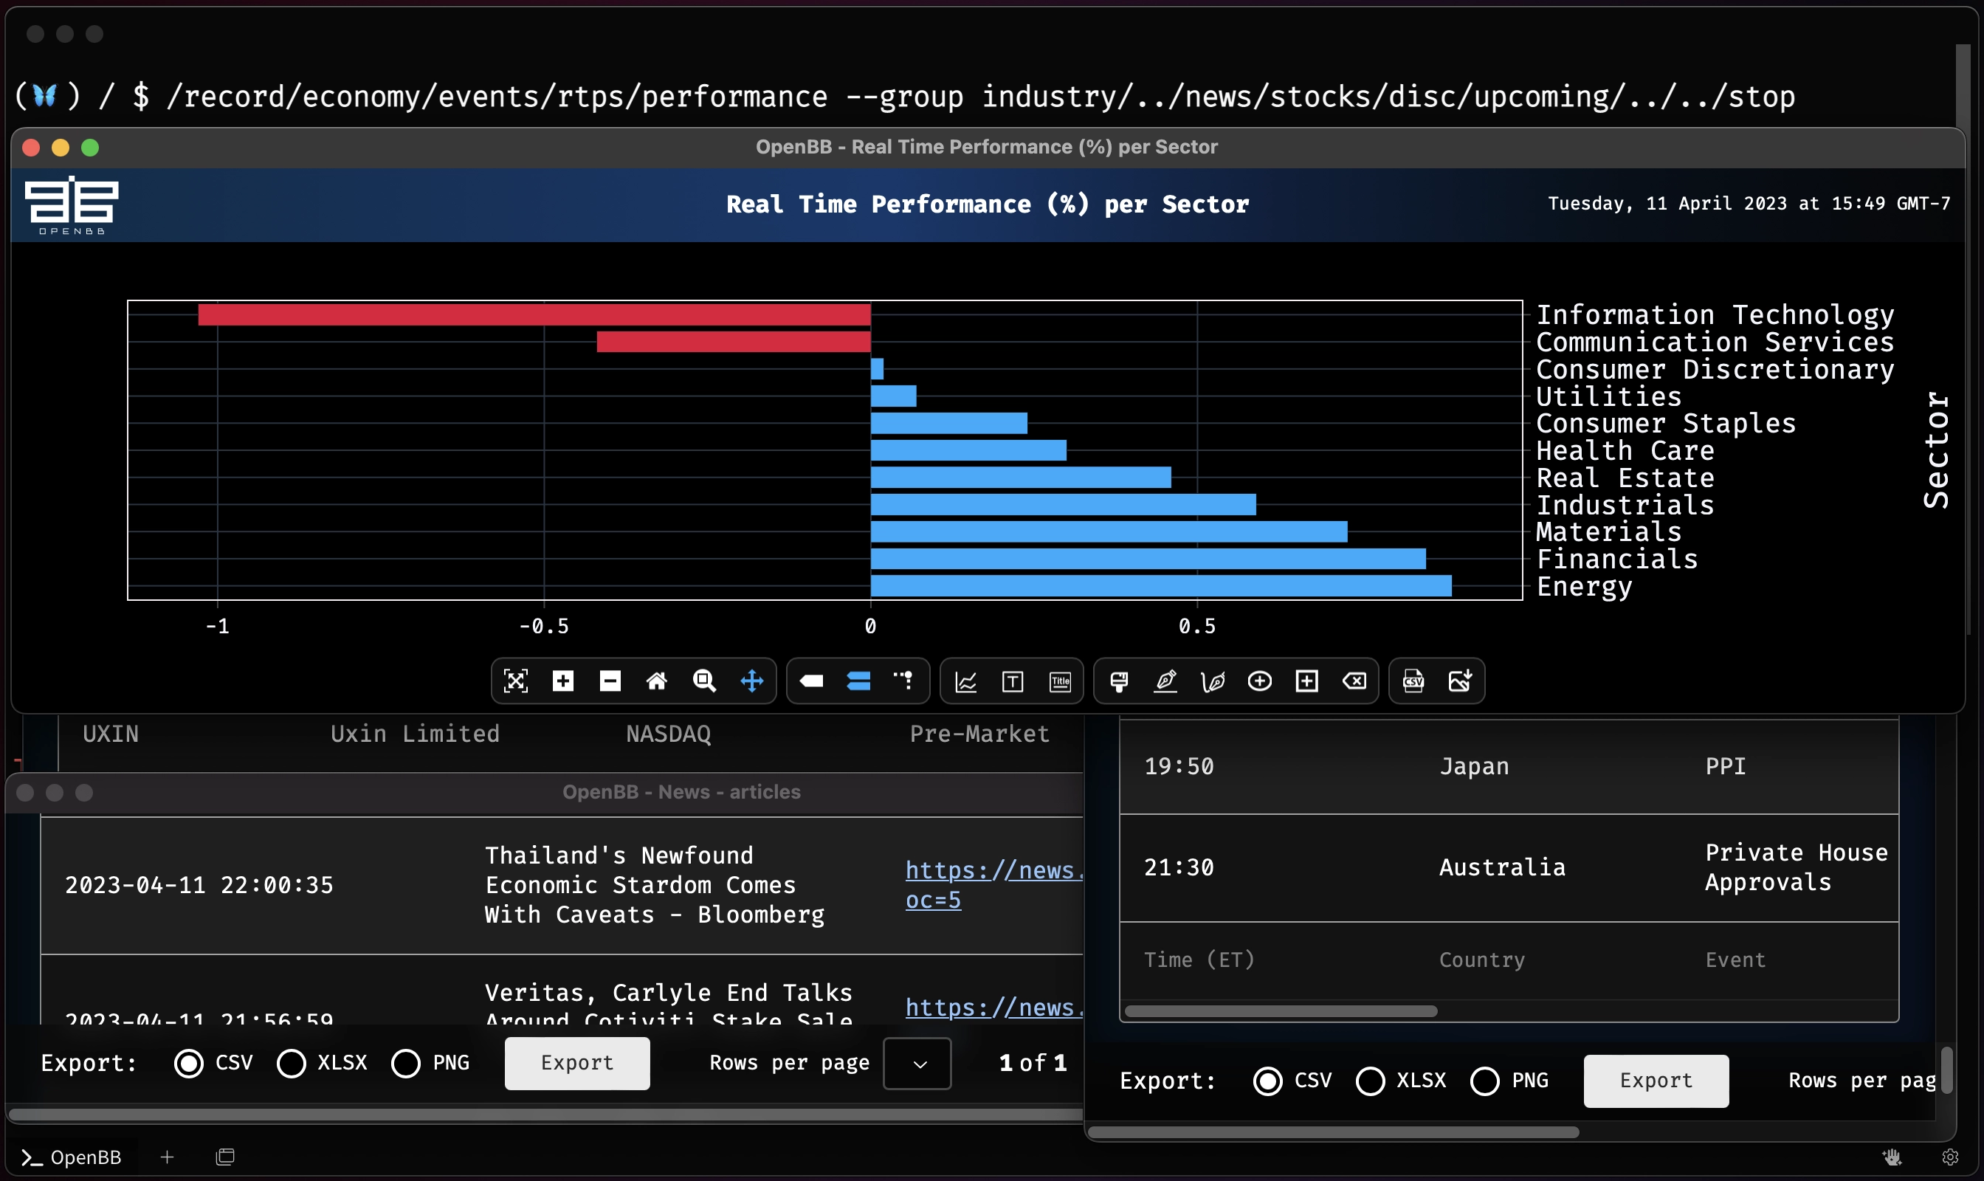The width and height of the screenshot is (1984, 1181).
Task: Click the PPI event cell
Action: click(x=1726, y=766)
